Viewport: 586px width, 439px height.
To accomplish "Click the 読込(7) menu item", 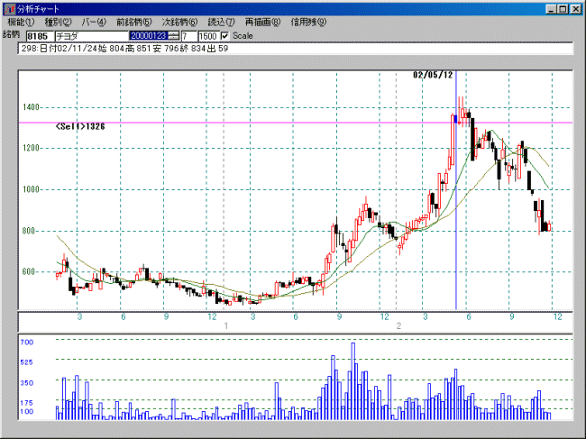I will tap(221, 22).
